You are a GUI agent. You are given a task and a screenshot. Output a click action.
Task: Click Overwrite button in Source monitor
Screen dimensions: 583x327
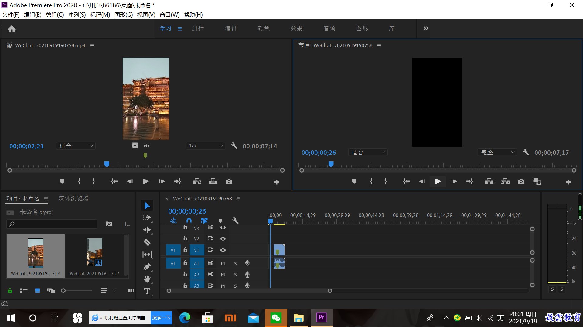pos(213,181)
